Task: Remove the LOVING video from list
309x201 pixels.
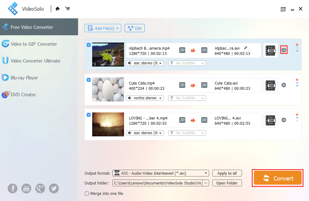Action: [x=297, y=115]
